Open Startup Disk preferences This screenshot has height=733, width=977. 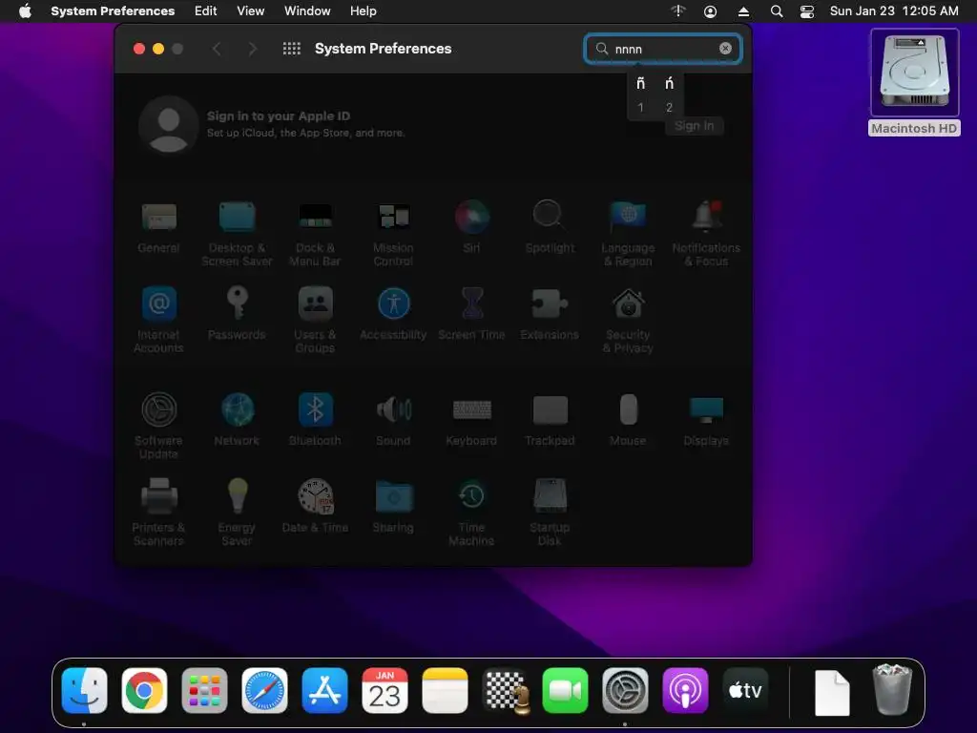[550, 513]
